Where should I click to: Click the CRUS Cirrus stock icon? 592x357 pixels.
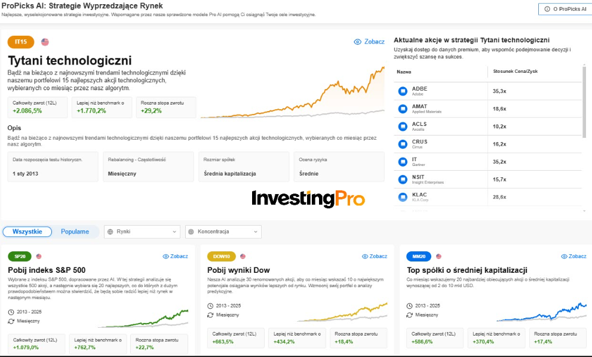click(403, 144)
